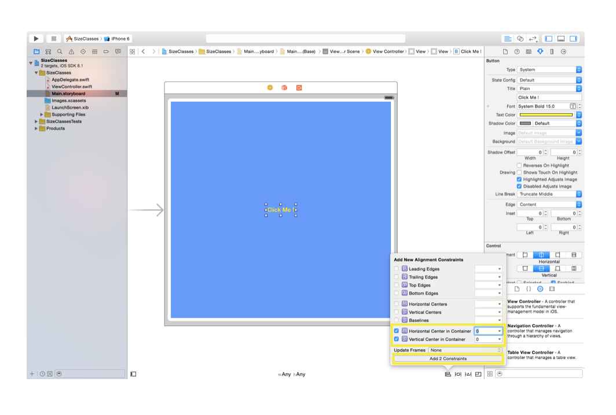Edit the Click Me ! title field
The image size is (616, 415).
click(x=549, y=98)
